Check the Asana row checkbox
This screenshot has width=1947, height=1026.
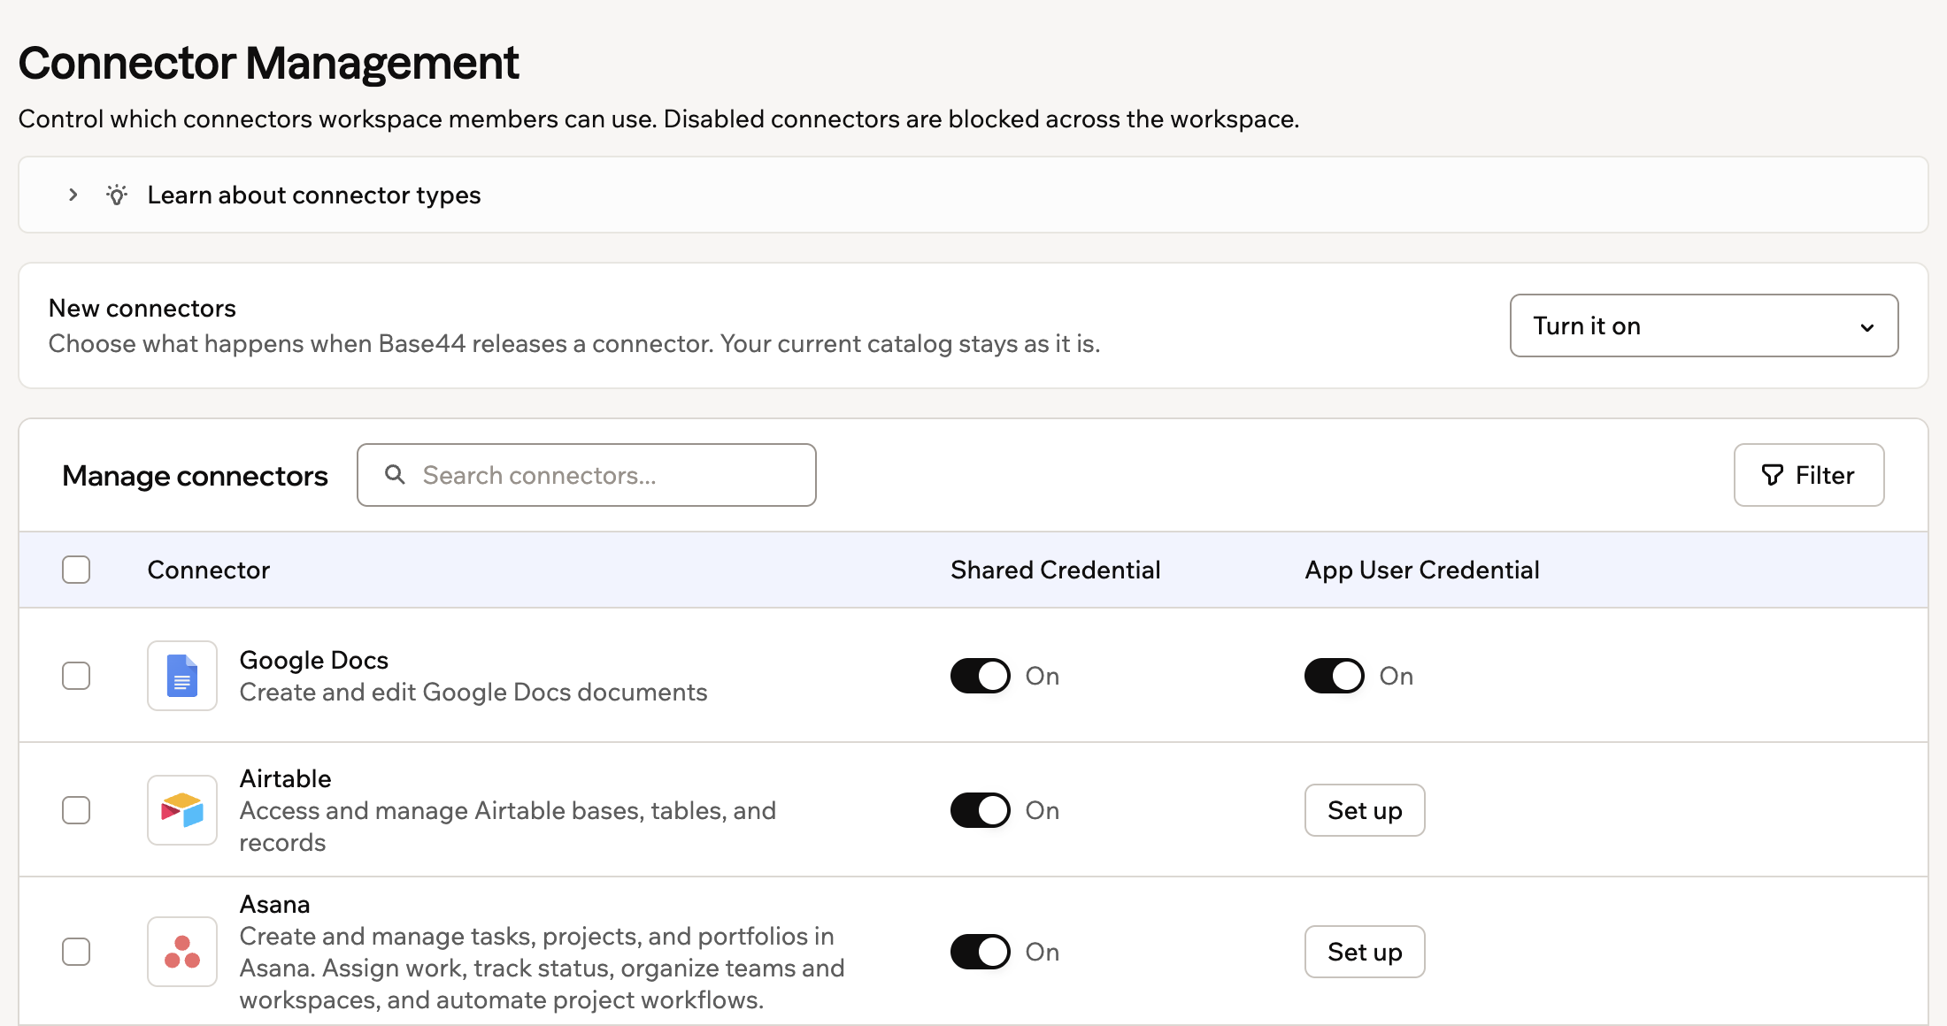tap(76, 952)
